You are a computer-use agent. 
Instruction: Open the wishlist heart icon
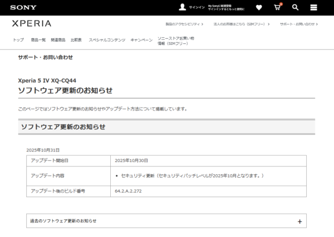(259, 8)
